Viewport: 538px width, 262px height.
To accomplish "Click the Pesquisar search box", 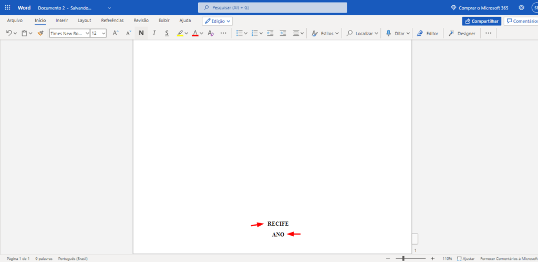I will click(x=272, y=8).
